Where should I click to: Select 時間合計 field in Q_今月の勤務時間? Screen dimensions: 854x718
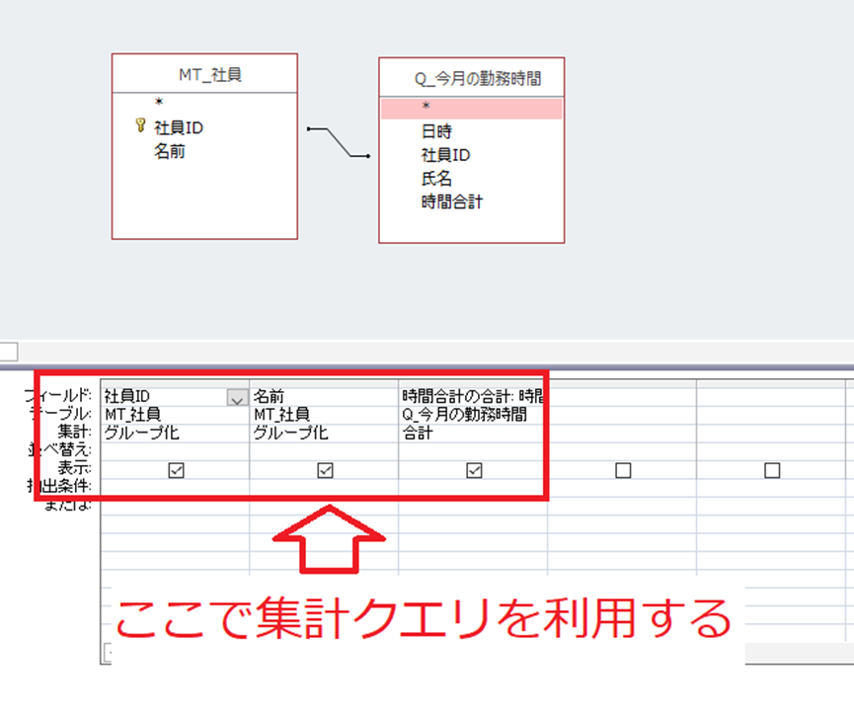pos(452,202)
